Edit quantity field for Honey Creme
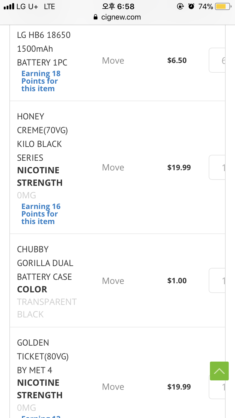235x418 pixels. [217, 167]
